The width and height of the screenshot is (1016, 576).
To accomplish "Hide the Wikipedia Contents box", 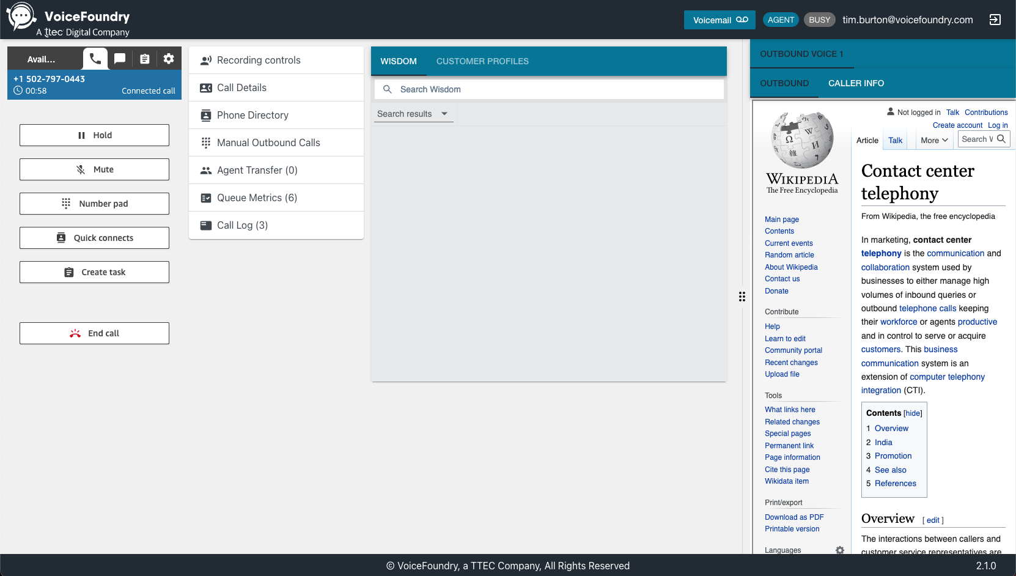I will [x=913, y=413].
